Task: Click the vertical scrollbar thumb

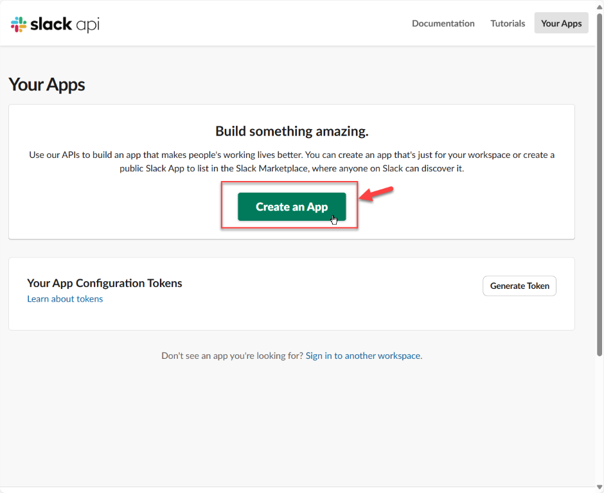Action: coord(600,185)
